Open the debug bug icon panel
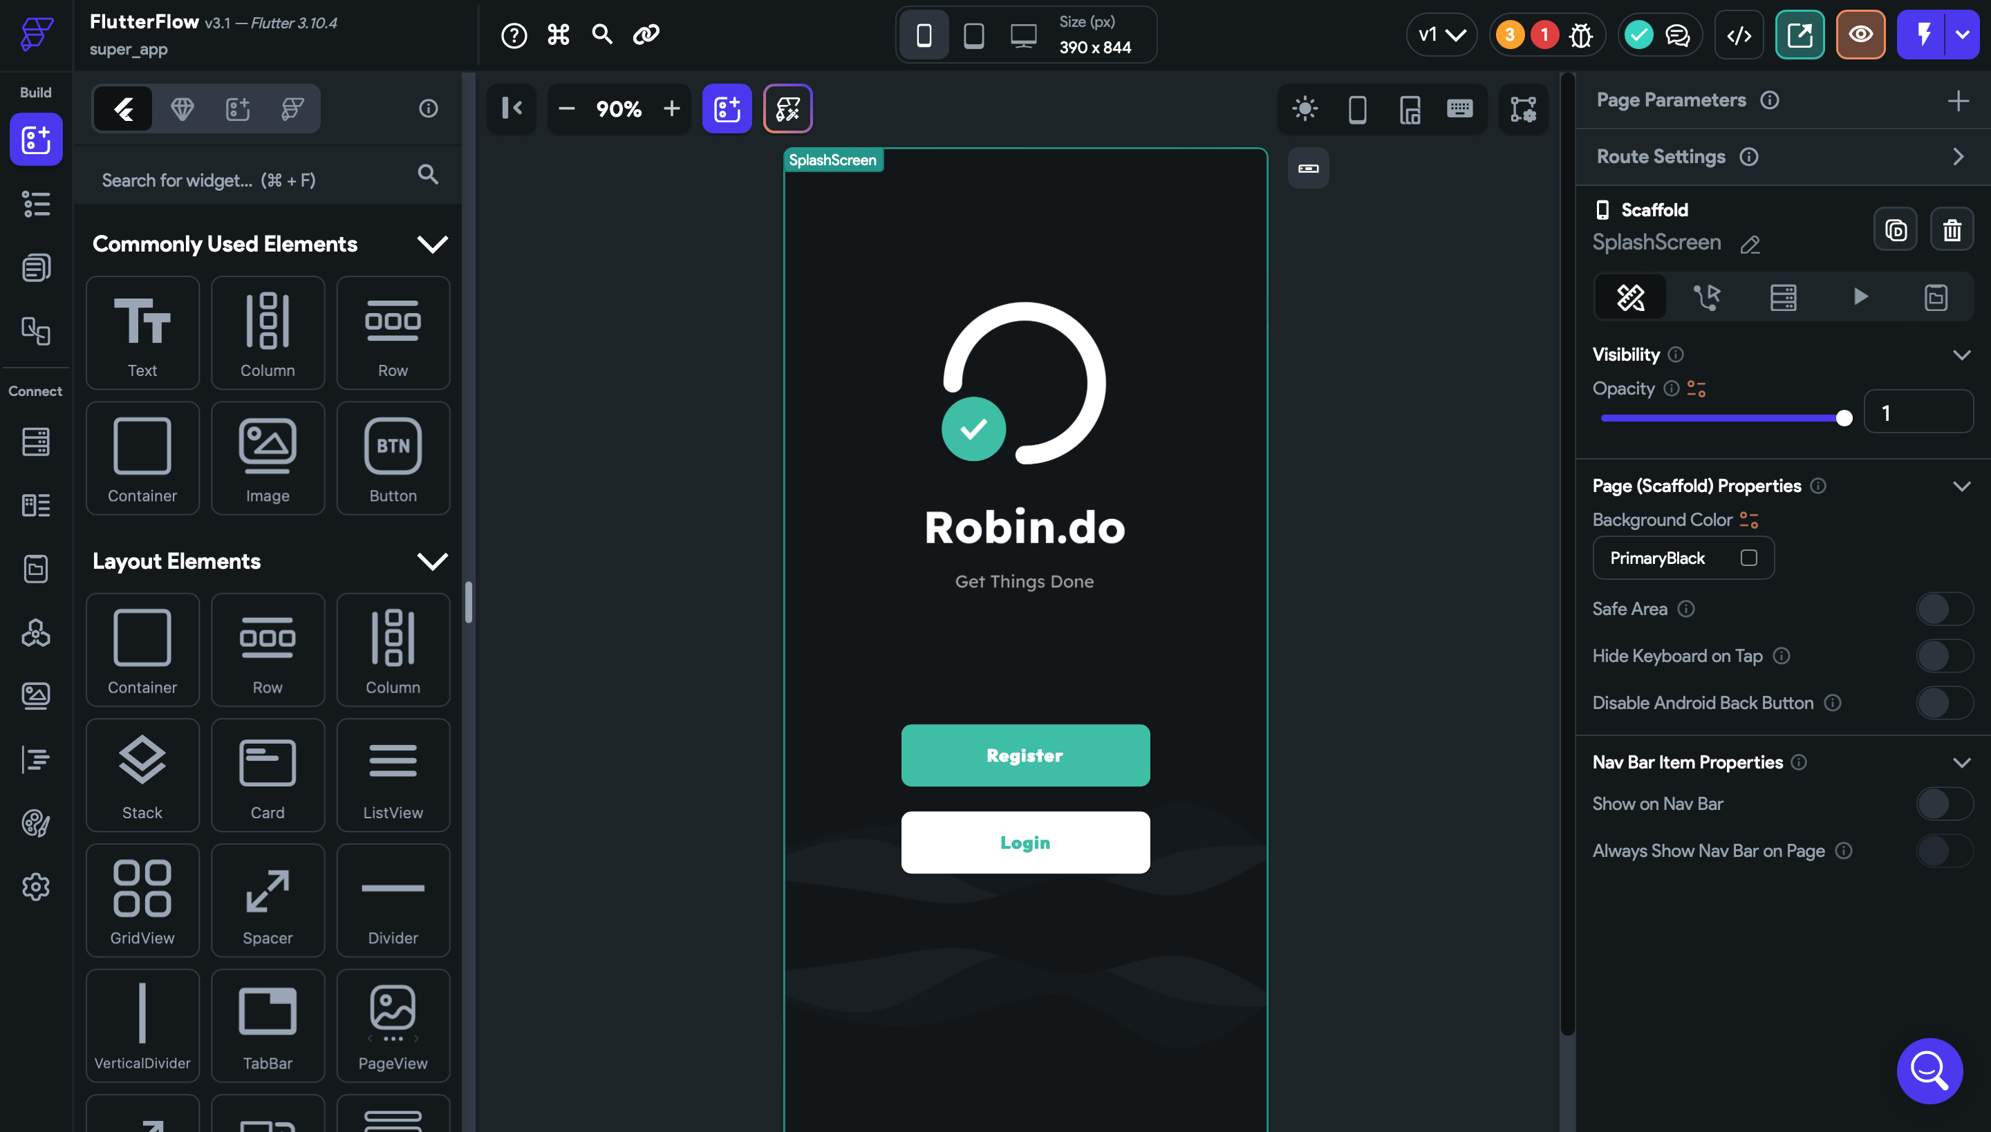 click(x=1580, y=35)
